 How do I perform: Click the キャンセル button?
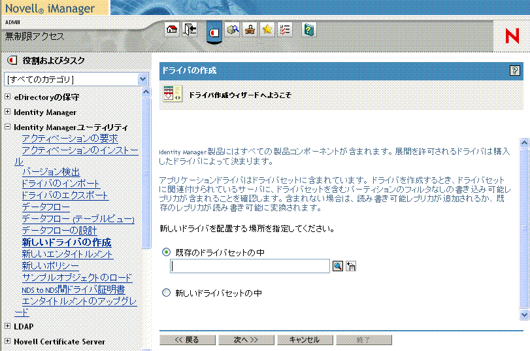tap(305, 340)
